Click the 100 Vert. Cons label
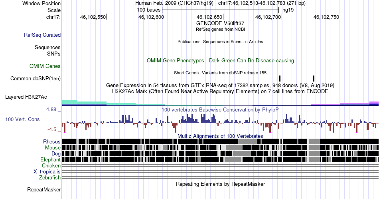Screen dimensions: 379x199 click(22, 119)
